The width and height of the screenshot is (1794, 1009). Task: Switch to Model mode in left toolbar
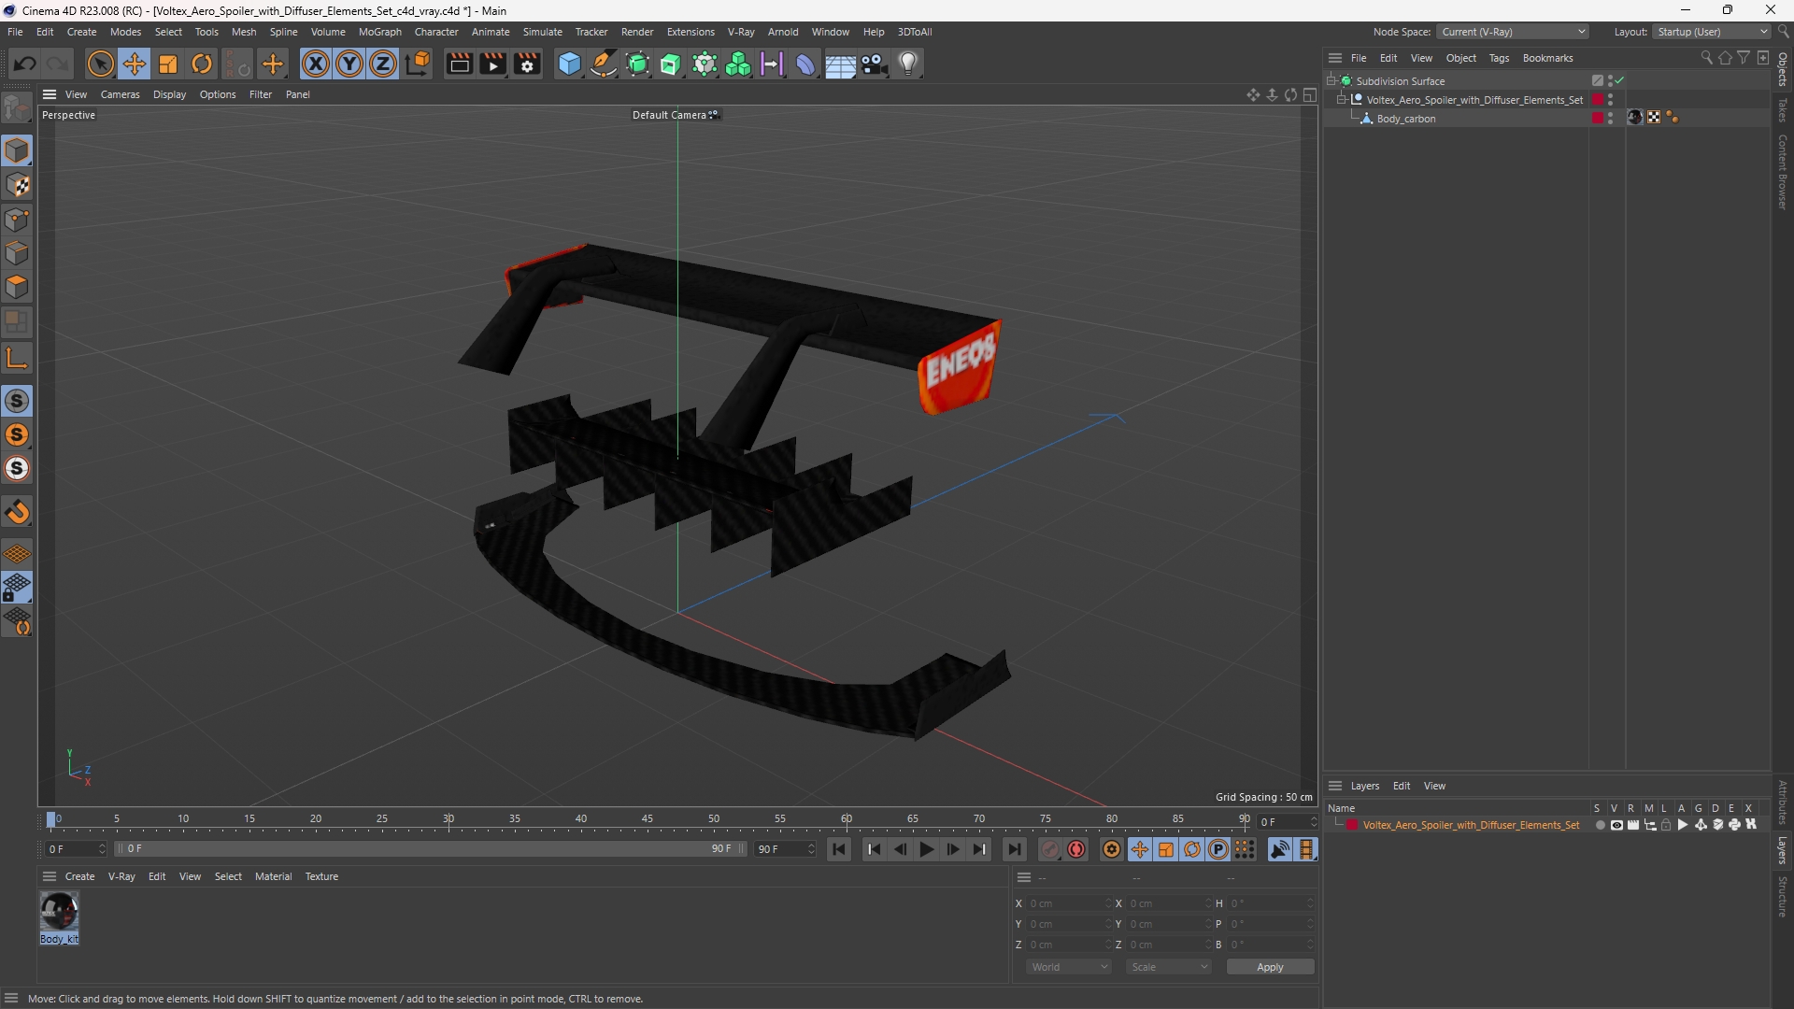(17, 150)
